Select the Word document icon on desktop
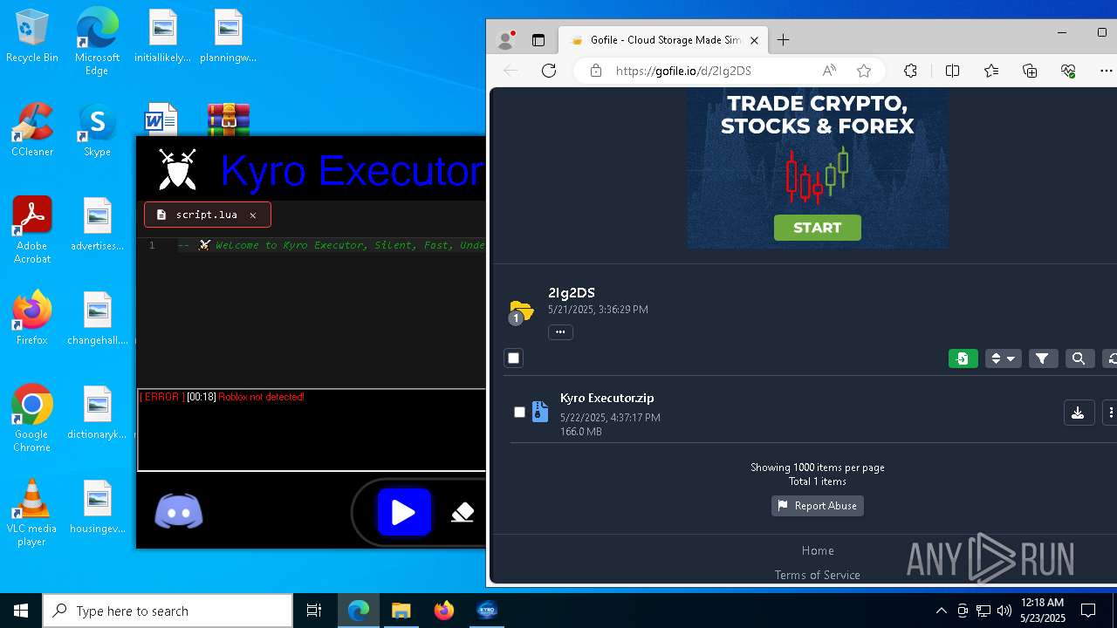This screenshot has width=1117, height=628. coord(161,119)
